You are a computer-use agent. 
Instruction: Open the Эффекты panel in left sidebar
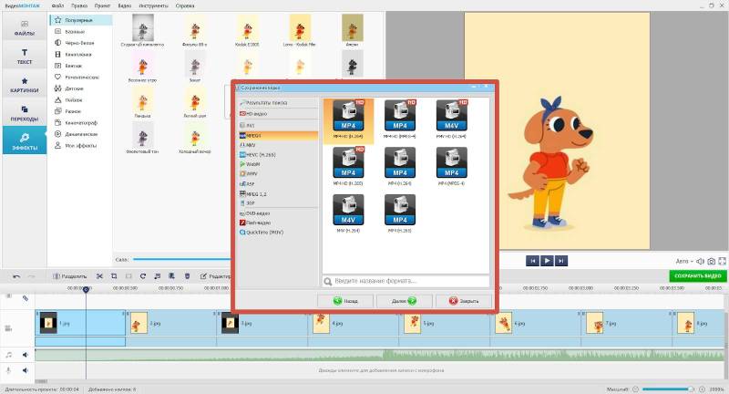click(25, 141)
